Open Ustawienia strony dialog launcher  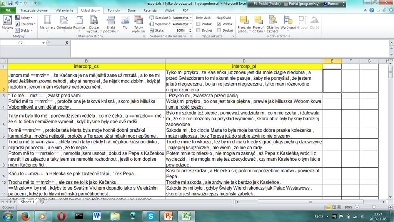(145, 36)
